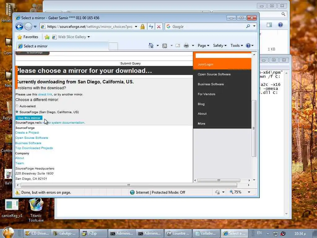Image resolution: width=317 pixels, height=238 pixels.
Task: Click the security lock icon in address bar
Action: [142, 27]
